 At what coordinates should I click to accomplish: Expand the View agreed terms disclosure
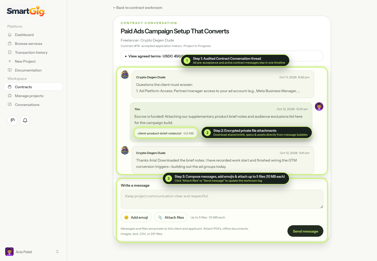[222, 56]
